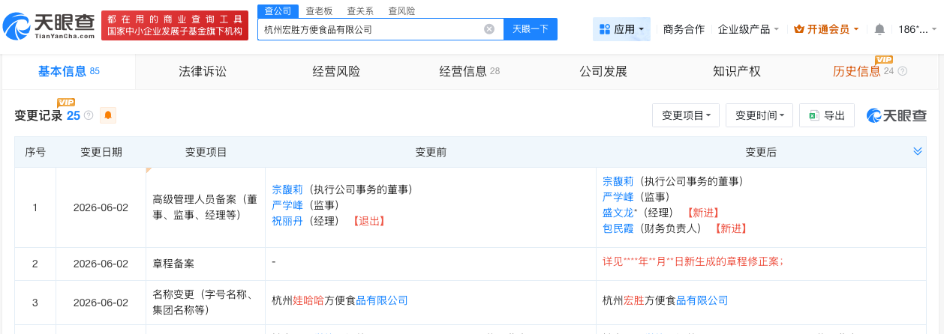Screen dimensions: 944x334
Task: Switch to 查风险 search tab
Action: [401, 10]
